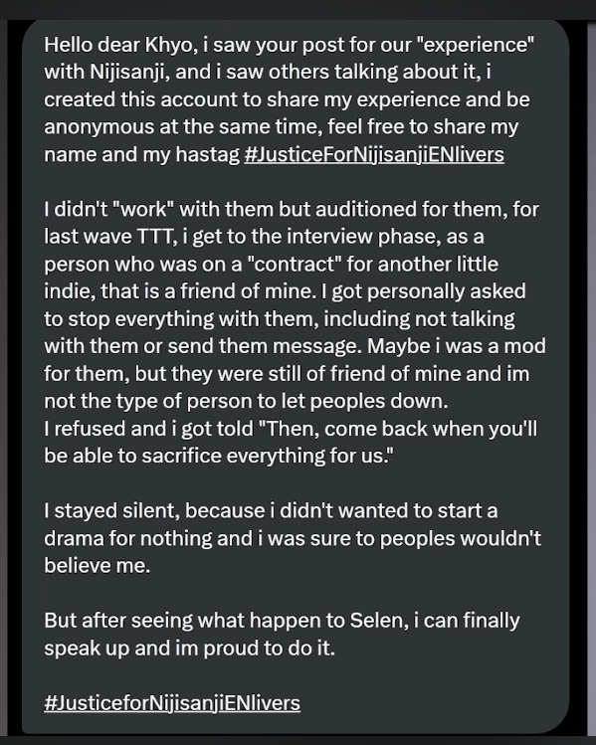Click the line "speak up and im proud to do it."
Image resolution: width=596 pixels, height=745 pixels.
[189, 649]
